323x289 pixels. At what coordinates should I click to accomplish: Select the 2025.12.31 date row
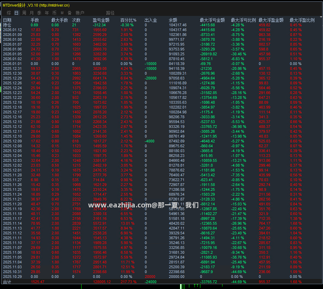click(x=12, y=68)
